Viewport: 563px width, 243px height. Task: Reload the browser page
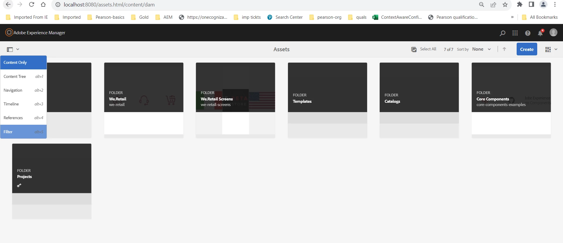click(x=32, y=4)
